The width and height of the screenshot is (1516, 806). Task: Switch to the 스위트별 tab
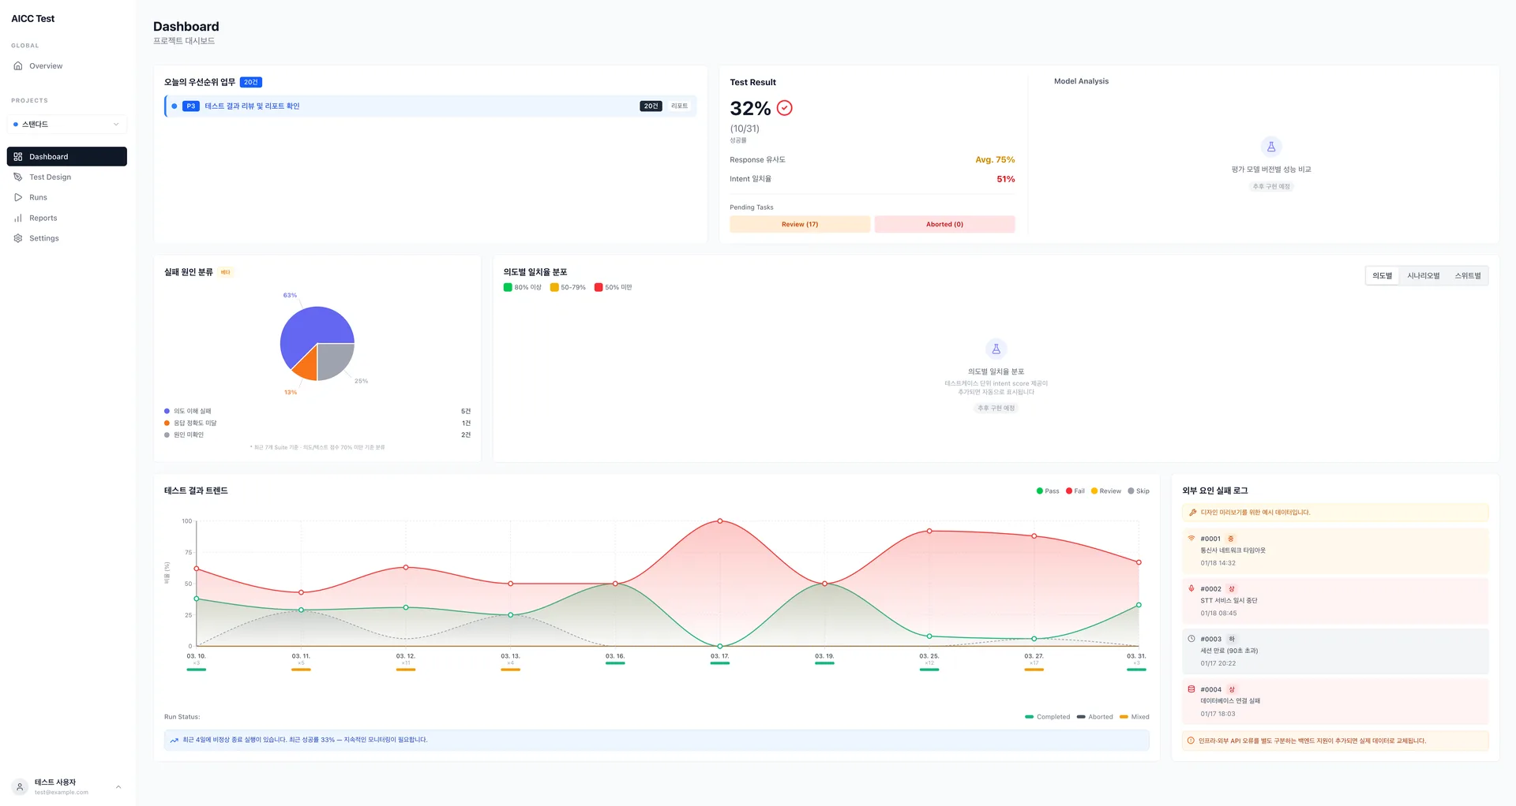point(1467,276)
